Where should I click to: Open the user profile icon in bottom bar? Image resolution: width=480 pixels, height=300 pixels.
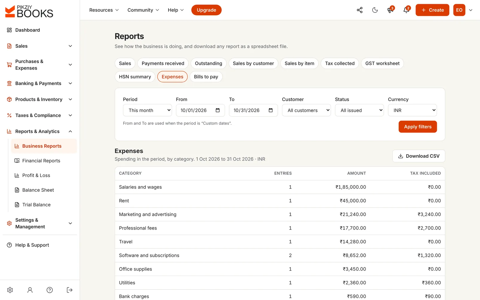pyautogui.click(x=30, y=290)
